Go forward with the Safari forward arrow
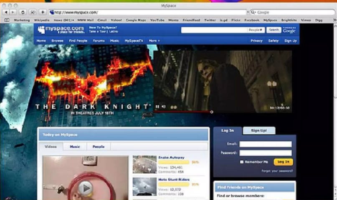Image resolution: width=337 pixels, height=200 pixels. 13,12
